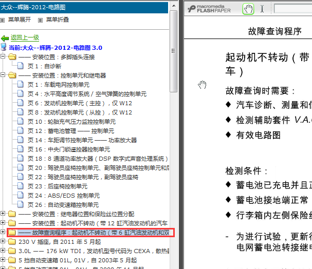Click page icon of 车距调节控制单元

click(x=20, y=140)
